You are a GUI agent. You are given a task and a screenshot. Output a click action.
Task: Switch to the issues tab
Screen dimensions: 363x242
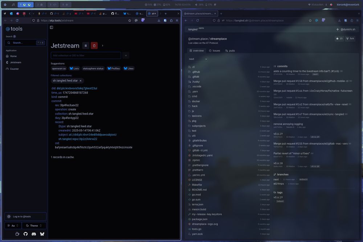pos(215,51)
